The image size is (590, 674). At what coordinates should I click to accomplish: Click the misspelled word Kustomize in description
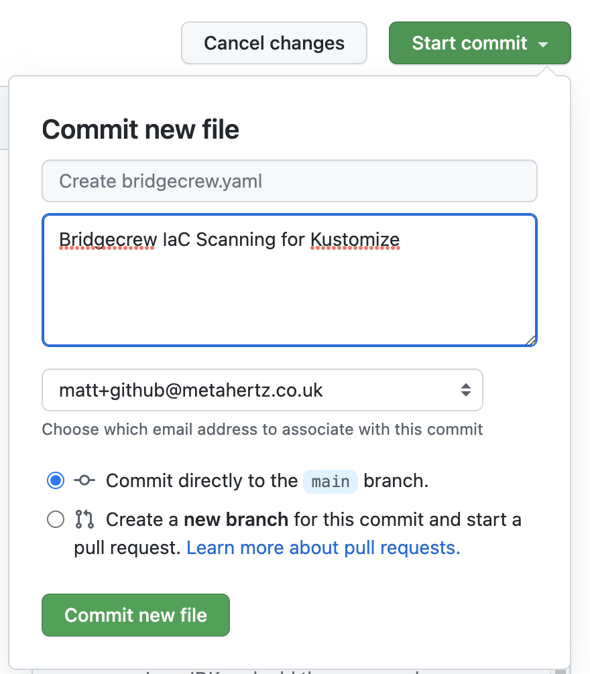pyautogui.click(x=355, y=239)
